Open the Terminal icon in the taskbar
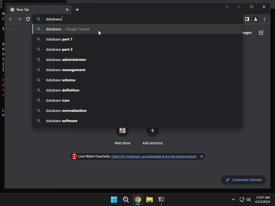The image size is (275, 206). pos(161,200)
